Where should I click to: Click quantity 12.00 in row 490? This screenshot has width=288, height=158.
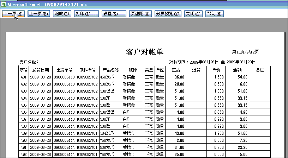[179, 140]
